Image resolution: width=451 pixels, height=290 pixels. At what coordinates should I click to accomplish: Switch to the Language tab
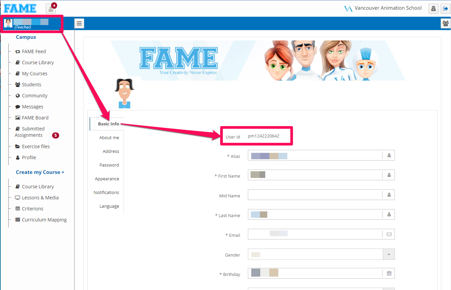click(109, 206)
